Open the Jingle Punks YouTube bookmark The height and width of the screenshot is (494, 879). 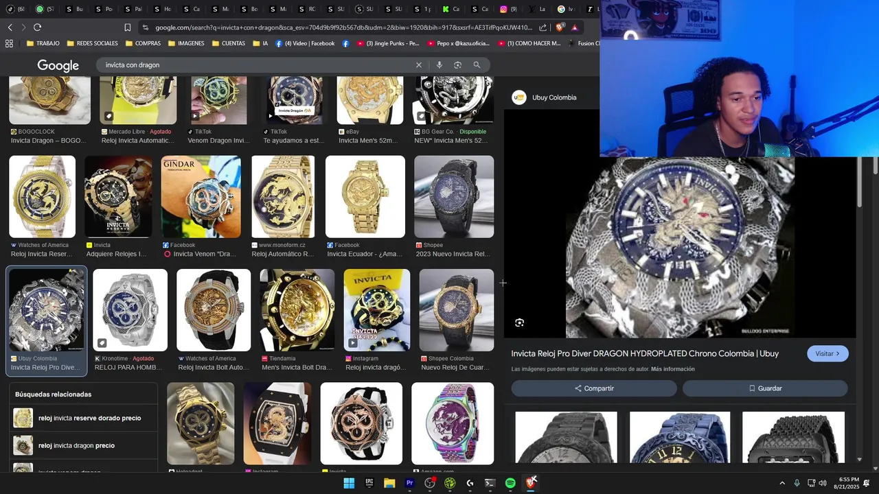point(387,43)
